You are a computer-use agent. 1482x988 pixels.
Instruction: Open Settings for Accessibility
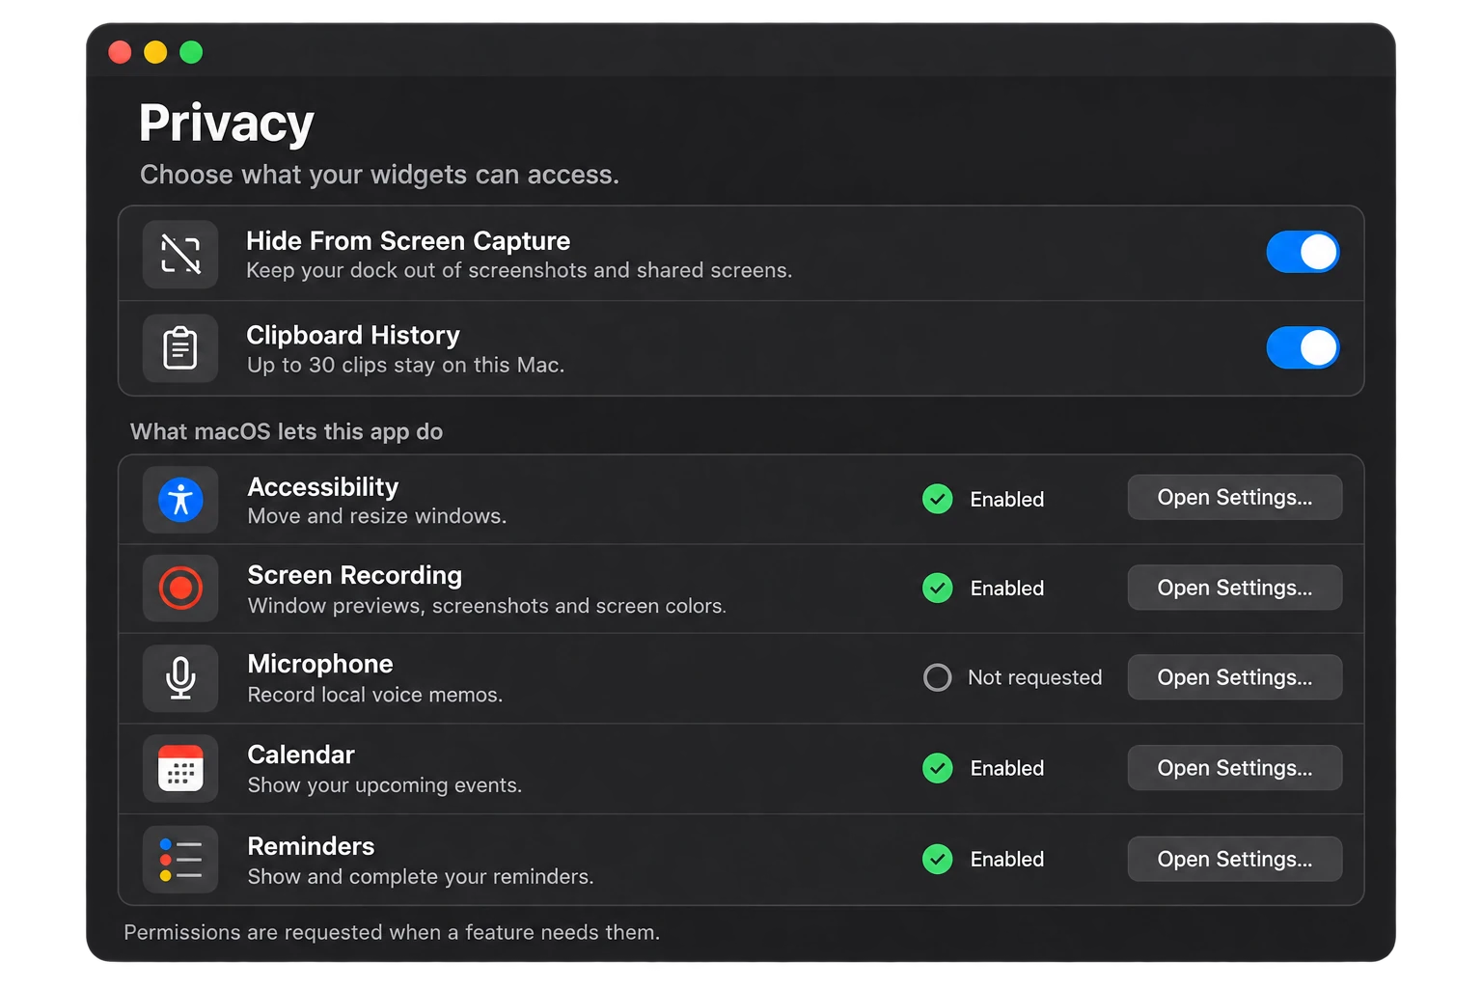coord(1235,497)
